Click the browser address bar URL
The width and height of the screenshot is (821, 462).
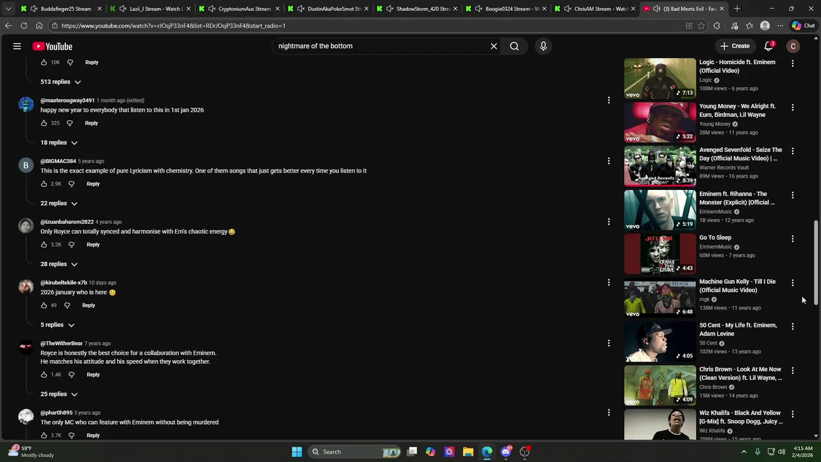pyautogui.click(x=173, y=26)
